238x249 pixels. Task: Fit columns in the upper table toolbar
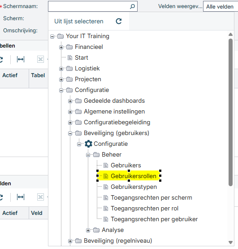coord(21,59)
